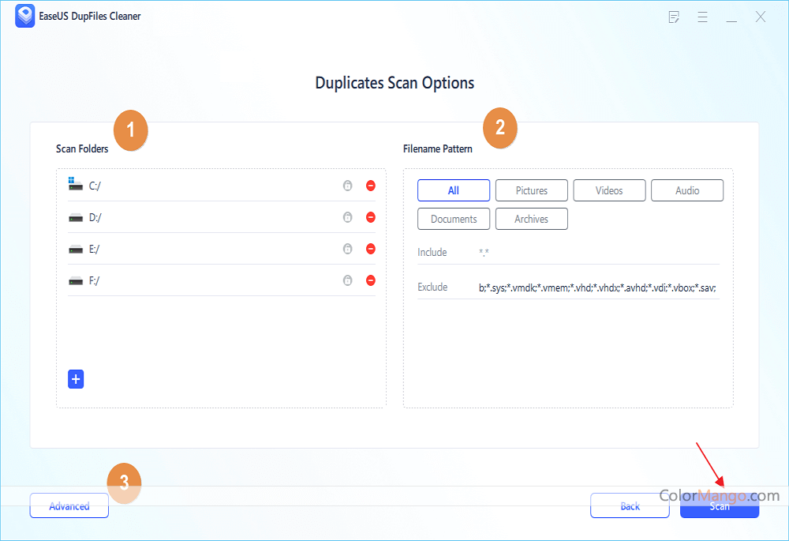The height and width of the screenshot is (541, 789).
Task: Start the duplicate Scan
Action: click(x=720, y=505)
